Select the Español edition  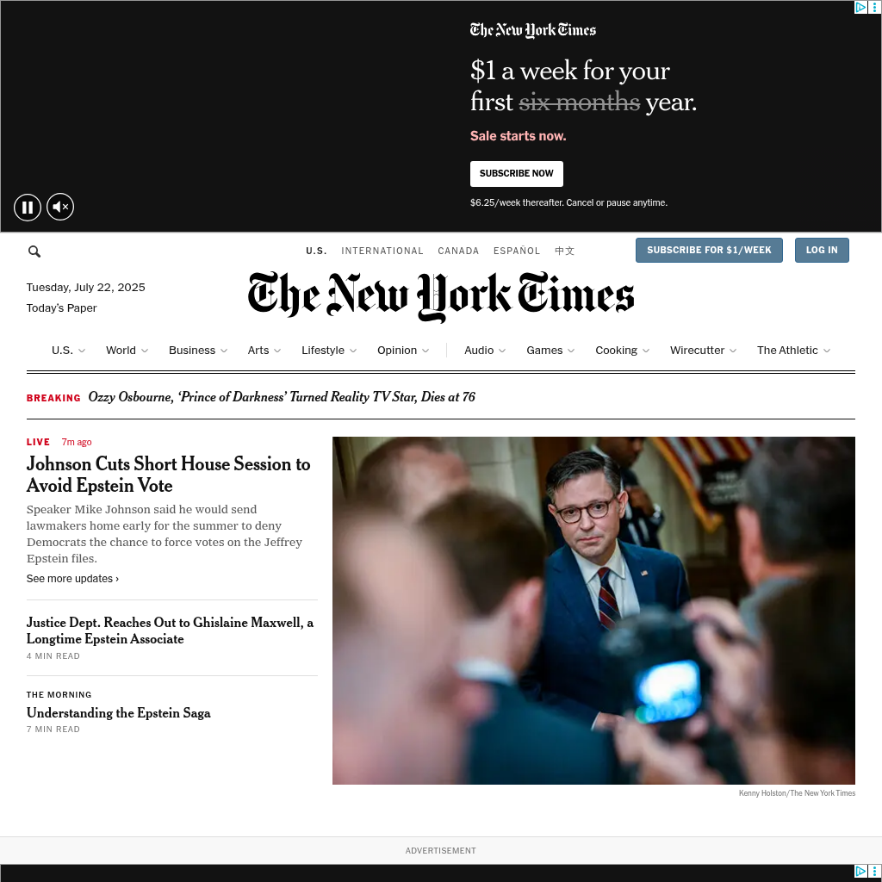click(x=517, y=251)
